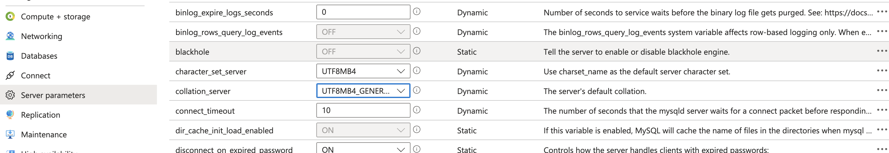Click the binlog_expire_logs_seconds value field
The image size is (889, 153).
pos(363,12)
